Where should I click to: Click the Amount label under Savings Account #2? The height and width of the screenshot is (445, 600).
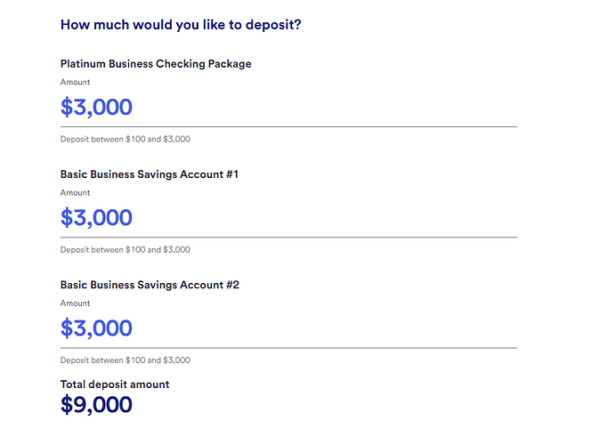75,303
